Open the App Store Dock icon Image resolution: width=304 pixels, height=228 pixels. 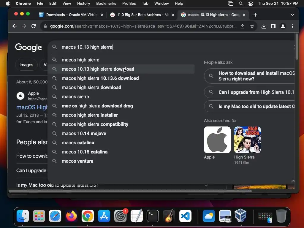104,216
